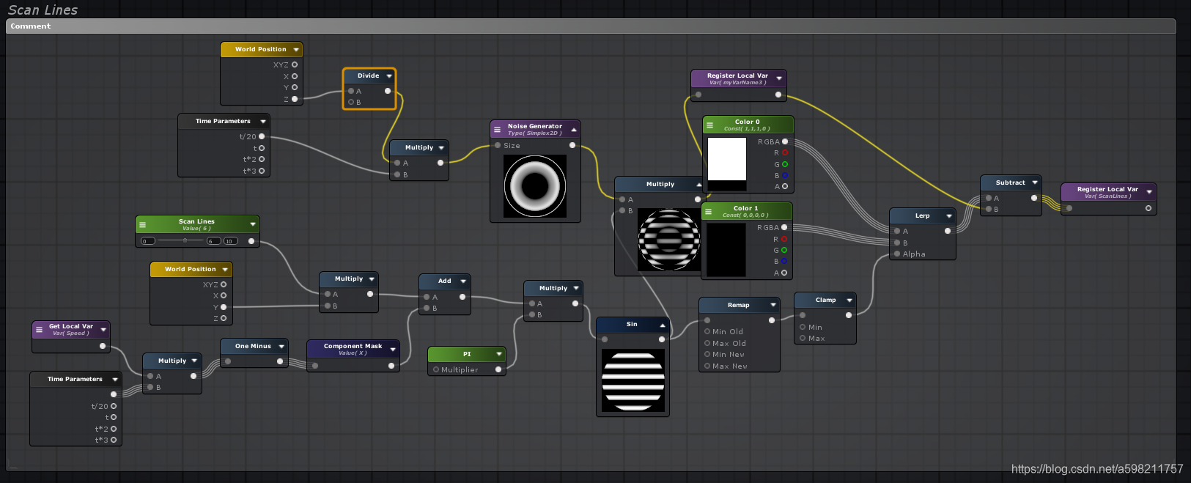Expand the Register Local Var myVarName3 node arrow
This screenshot has width=1191, height=483.
click(x=779, y=78)
